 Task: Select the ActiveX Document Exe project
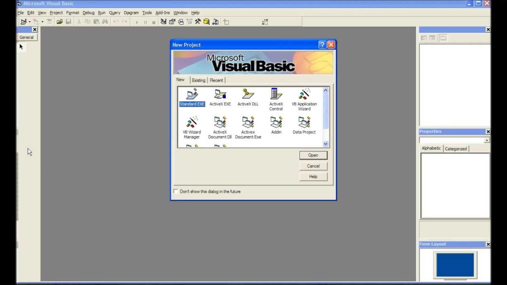tap(248, 127)
